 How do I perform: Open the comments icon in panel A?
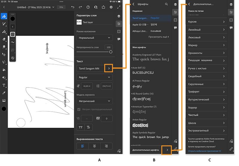[x=119, y=39]
